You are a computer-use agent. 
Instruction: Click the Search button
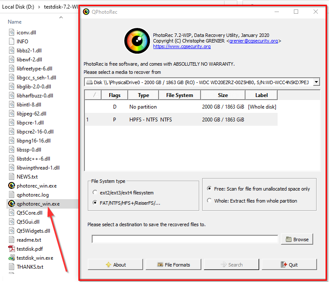click(231, 264)
